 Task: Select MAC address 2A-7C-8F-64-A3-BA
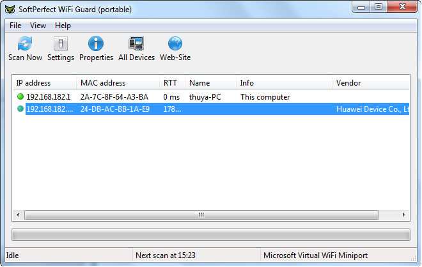pos(114,97)
